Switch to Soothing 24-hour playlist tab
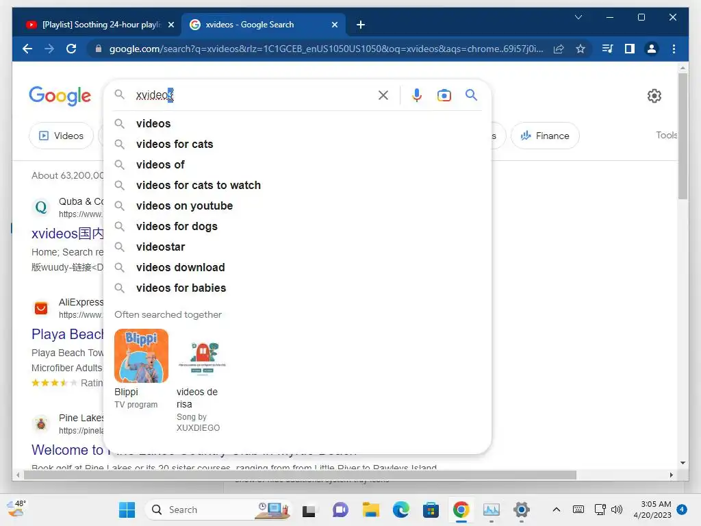This screenshot has height=526, width=701. pos(101,25)
